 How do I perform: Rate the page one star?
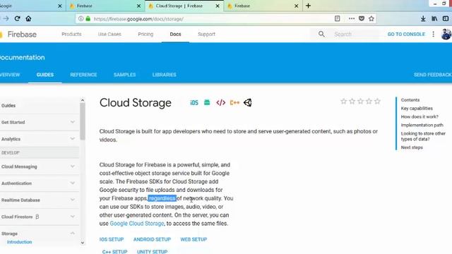point(343,101)
